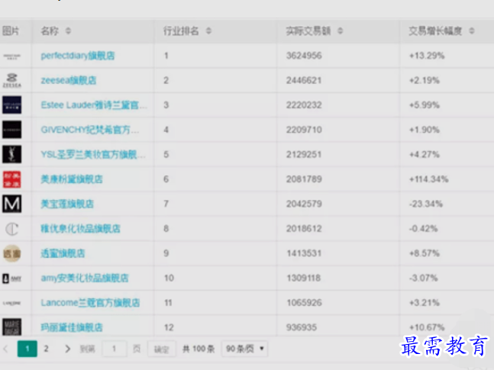Click the 名称 column header text
The image size is (494, 370).
(x=50, y=31)
